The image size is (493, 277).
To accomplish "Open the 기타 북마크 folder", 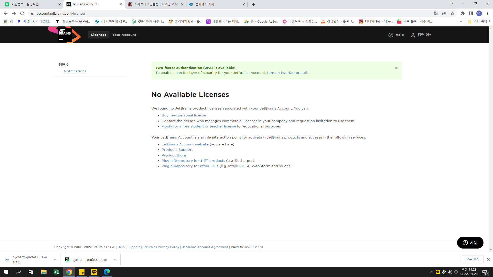I will tap(479, 22).
